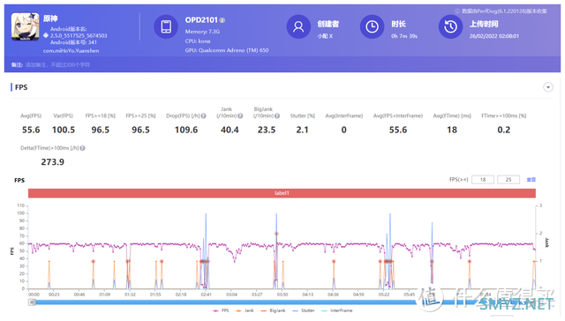The height and width of the screenshot is (321, 565).
Task: Click the OPD2101 device name
Action: point(201,20)
